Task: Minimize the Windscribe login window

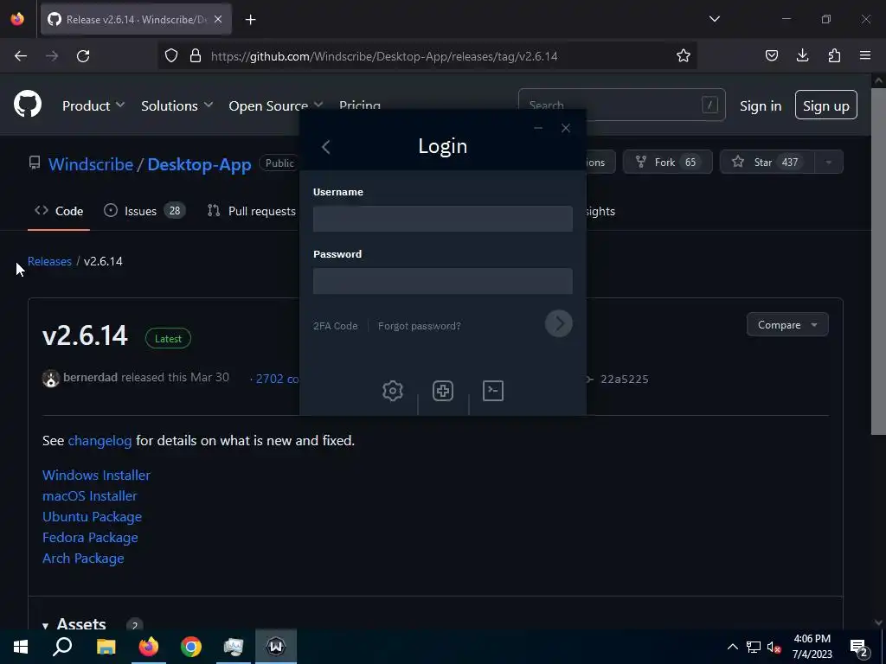Action: coord(538,128)
